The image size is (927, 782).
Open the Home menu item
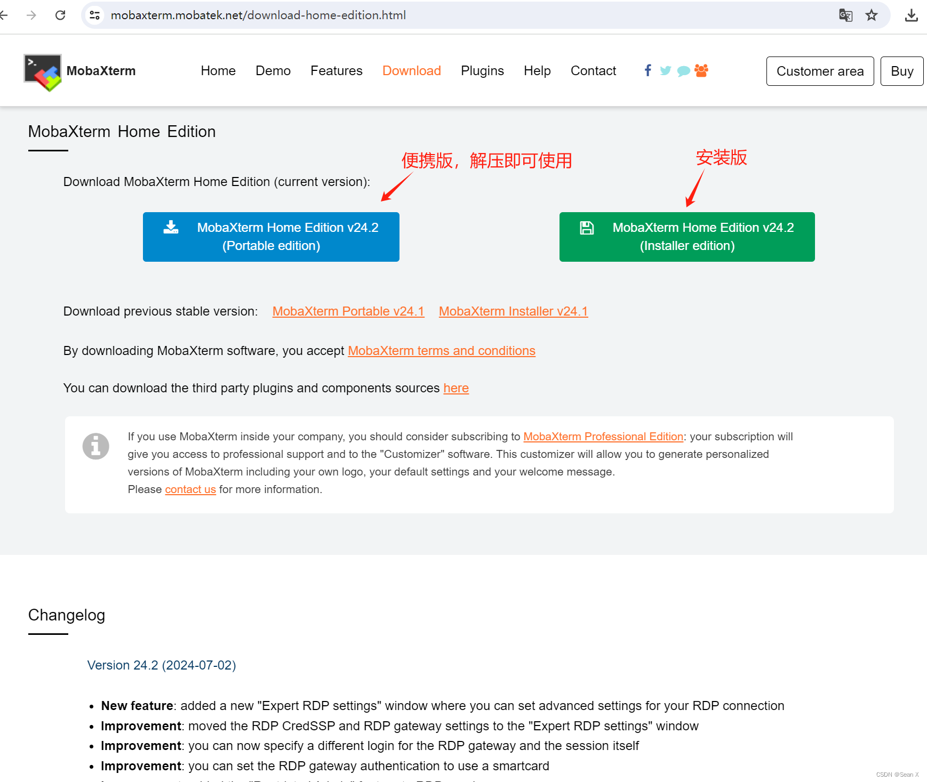218,71
